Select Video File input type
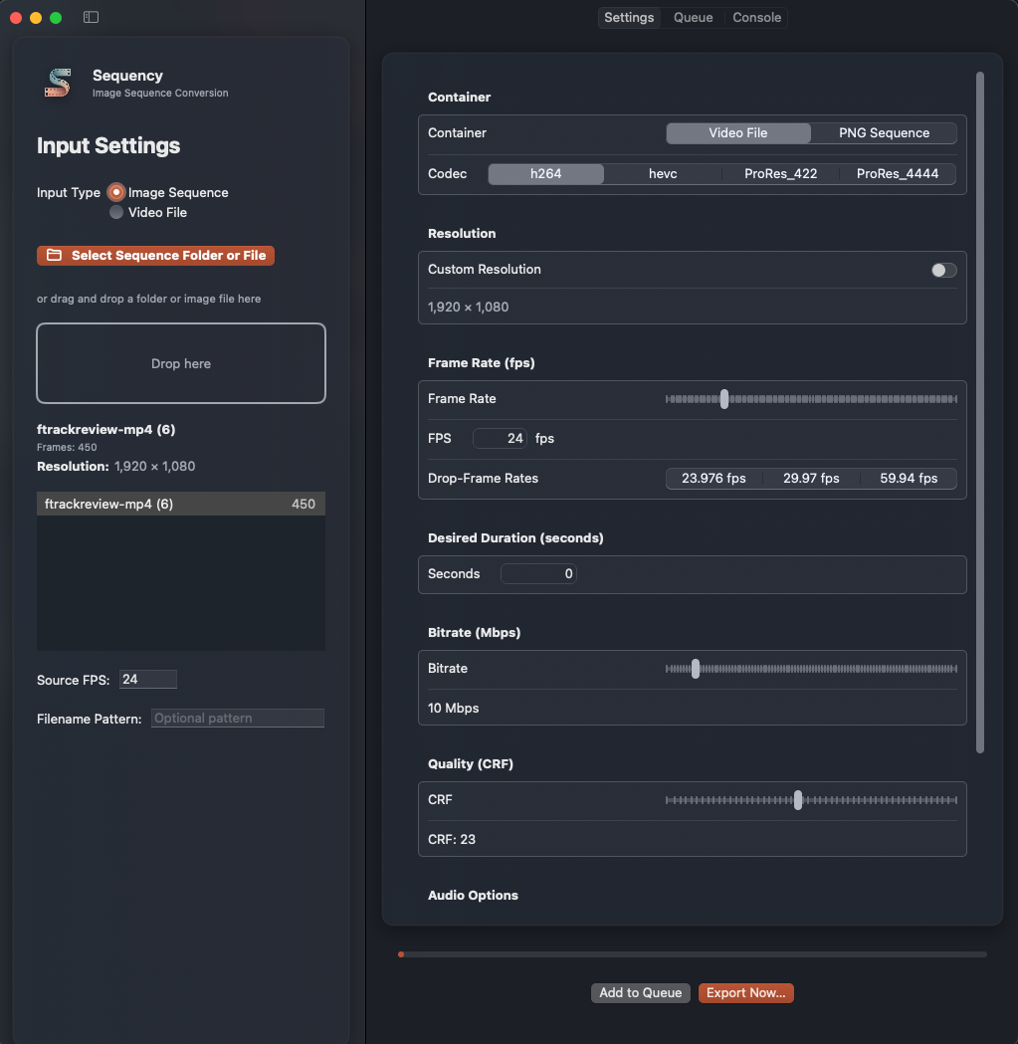The width and height of the screenshot is (1018, 1044). tap(115, 212)
